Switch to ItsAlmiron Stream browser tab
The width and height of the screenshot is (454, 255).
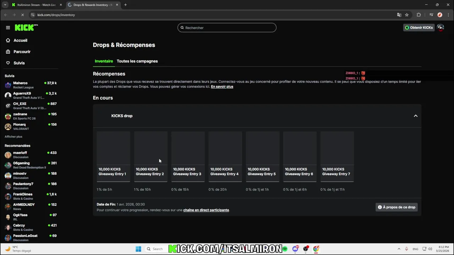point(37,5)
